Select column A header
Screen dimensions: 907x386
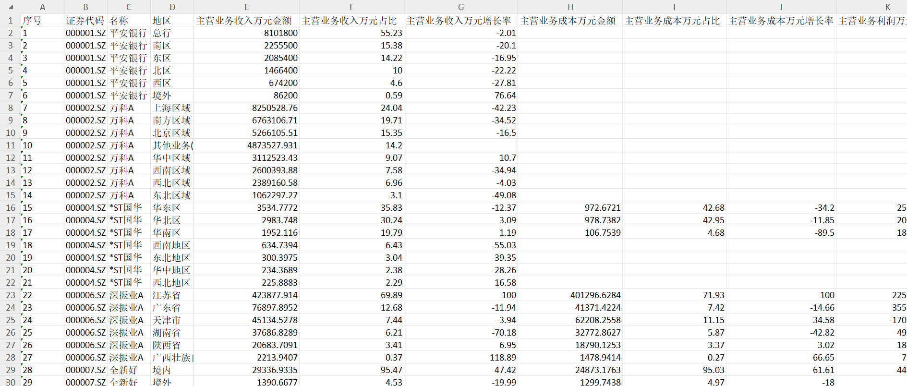pyautogui.click(x=43, y=7)
